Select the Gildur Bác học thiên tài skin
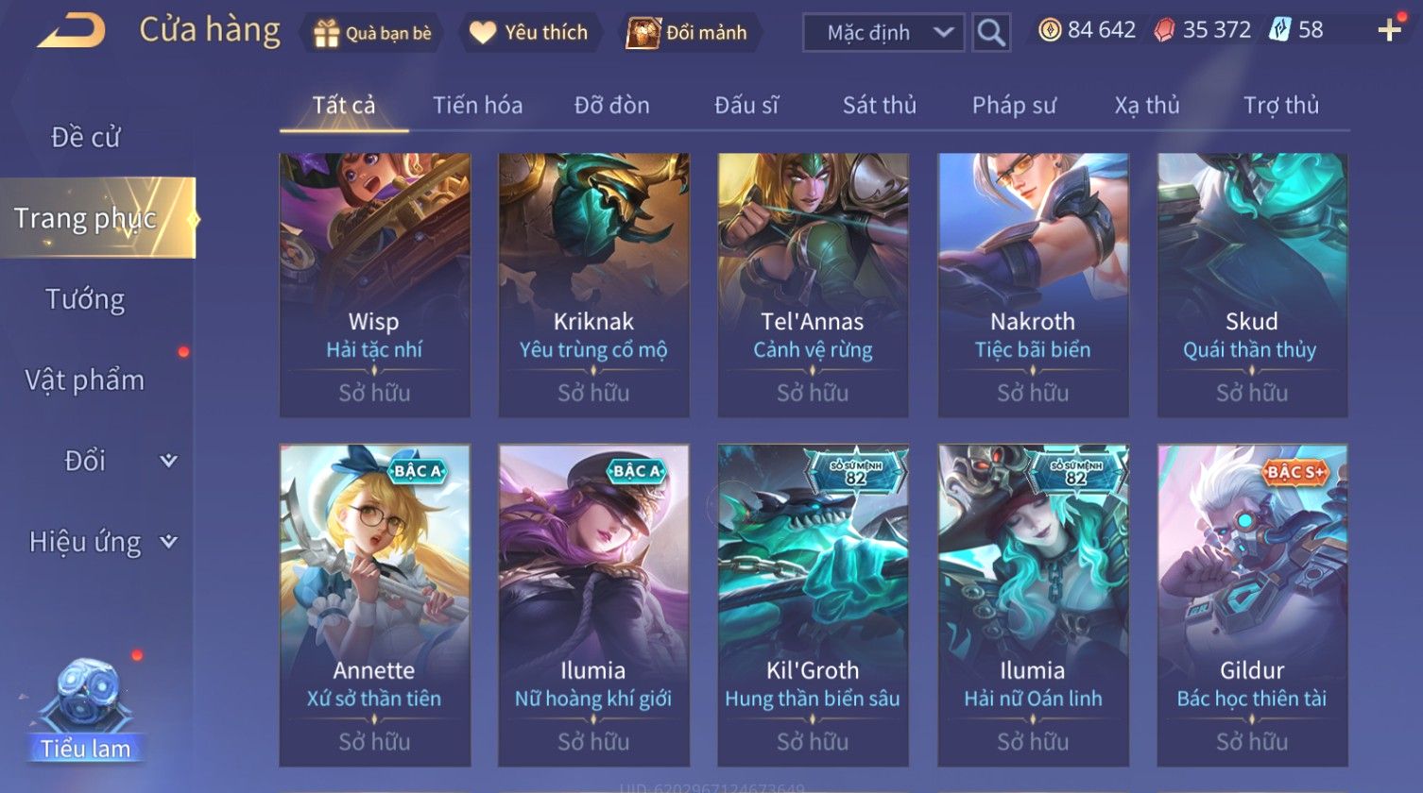 (x=1252, y=605)
